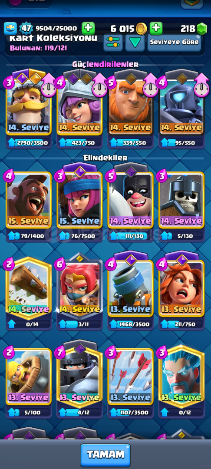Choose the Log card
This screenshot has width=211, height=469.
pyautogui.click(x=29, y=288)
